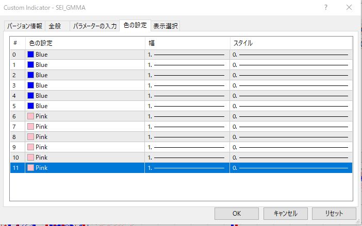362x226 pixels.
Task: Open the style selector for row 7
Action: click(x=291, y=127)
